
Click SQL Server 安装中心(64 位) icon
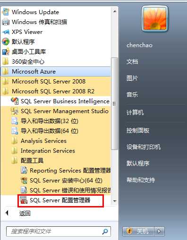24,180
